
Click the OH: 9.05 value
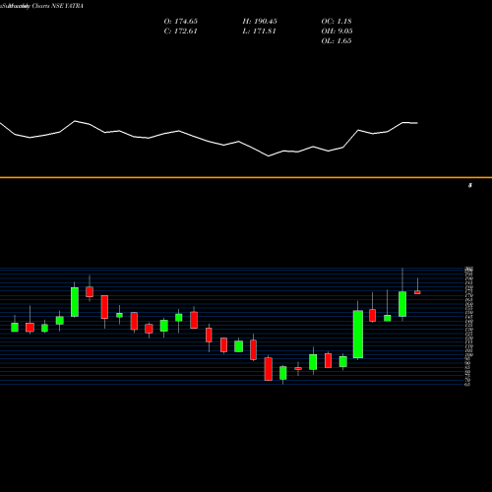click(x=337, y=31)
